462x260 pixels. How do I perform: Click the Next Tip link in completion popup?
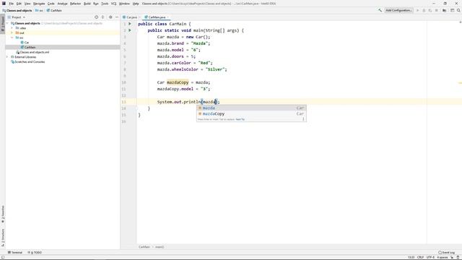(240, 119)
